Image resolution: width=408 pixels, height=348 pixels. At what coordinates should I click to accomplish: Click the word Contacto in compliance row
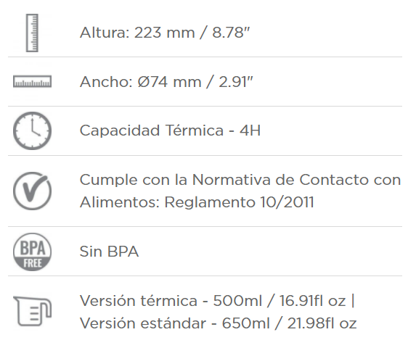coord(334,180)
